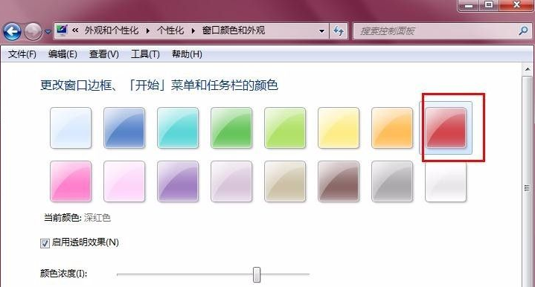Select the purple color swatch

coord(178,181)
